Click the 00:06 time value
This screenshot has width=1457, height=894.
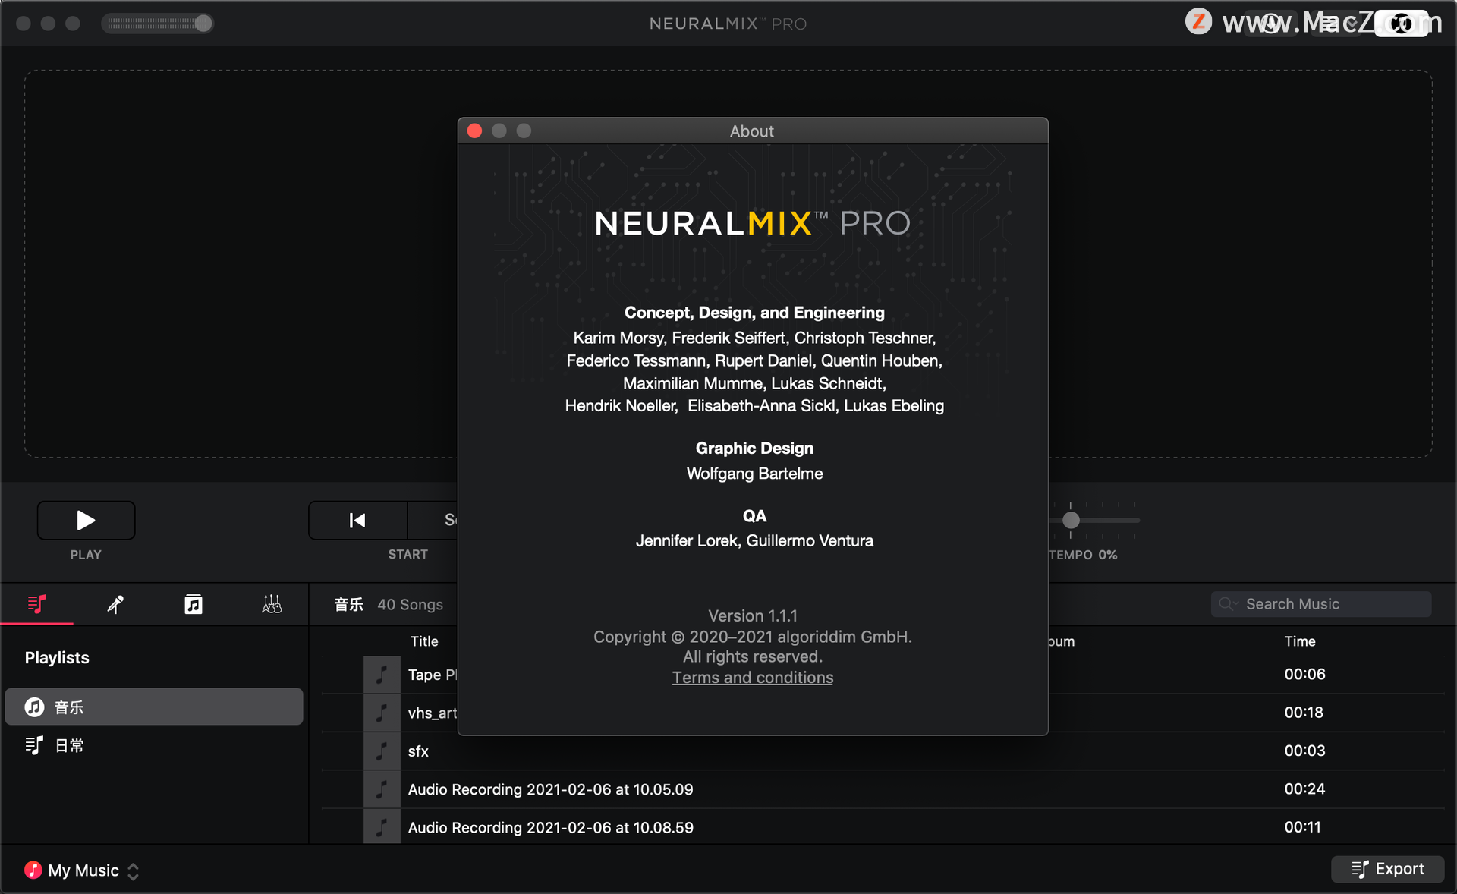click(x=1304, y=674)
